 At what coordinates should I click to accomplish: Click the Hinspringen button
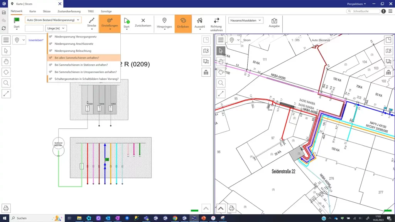(x=164, y=22)
